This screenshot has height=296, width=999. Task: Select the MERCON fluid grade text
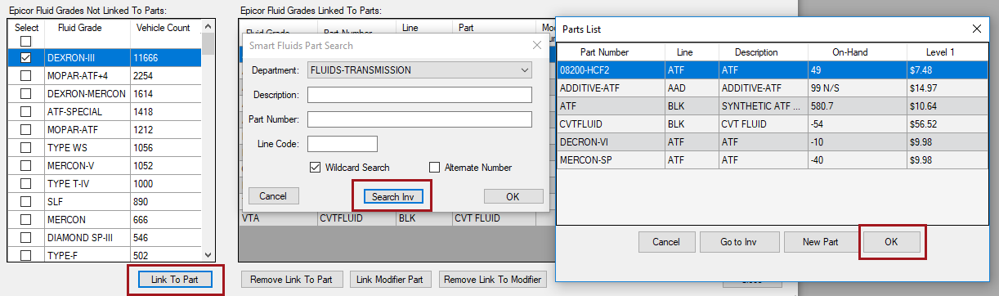click(x=65, y=220)
